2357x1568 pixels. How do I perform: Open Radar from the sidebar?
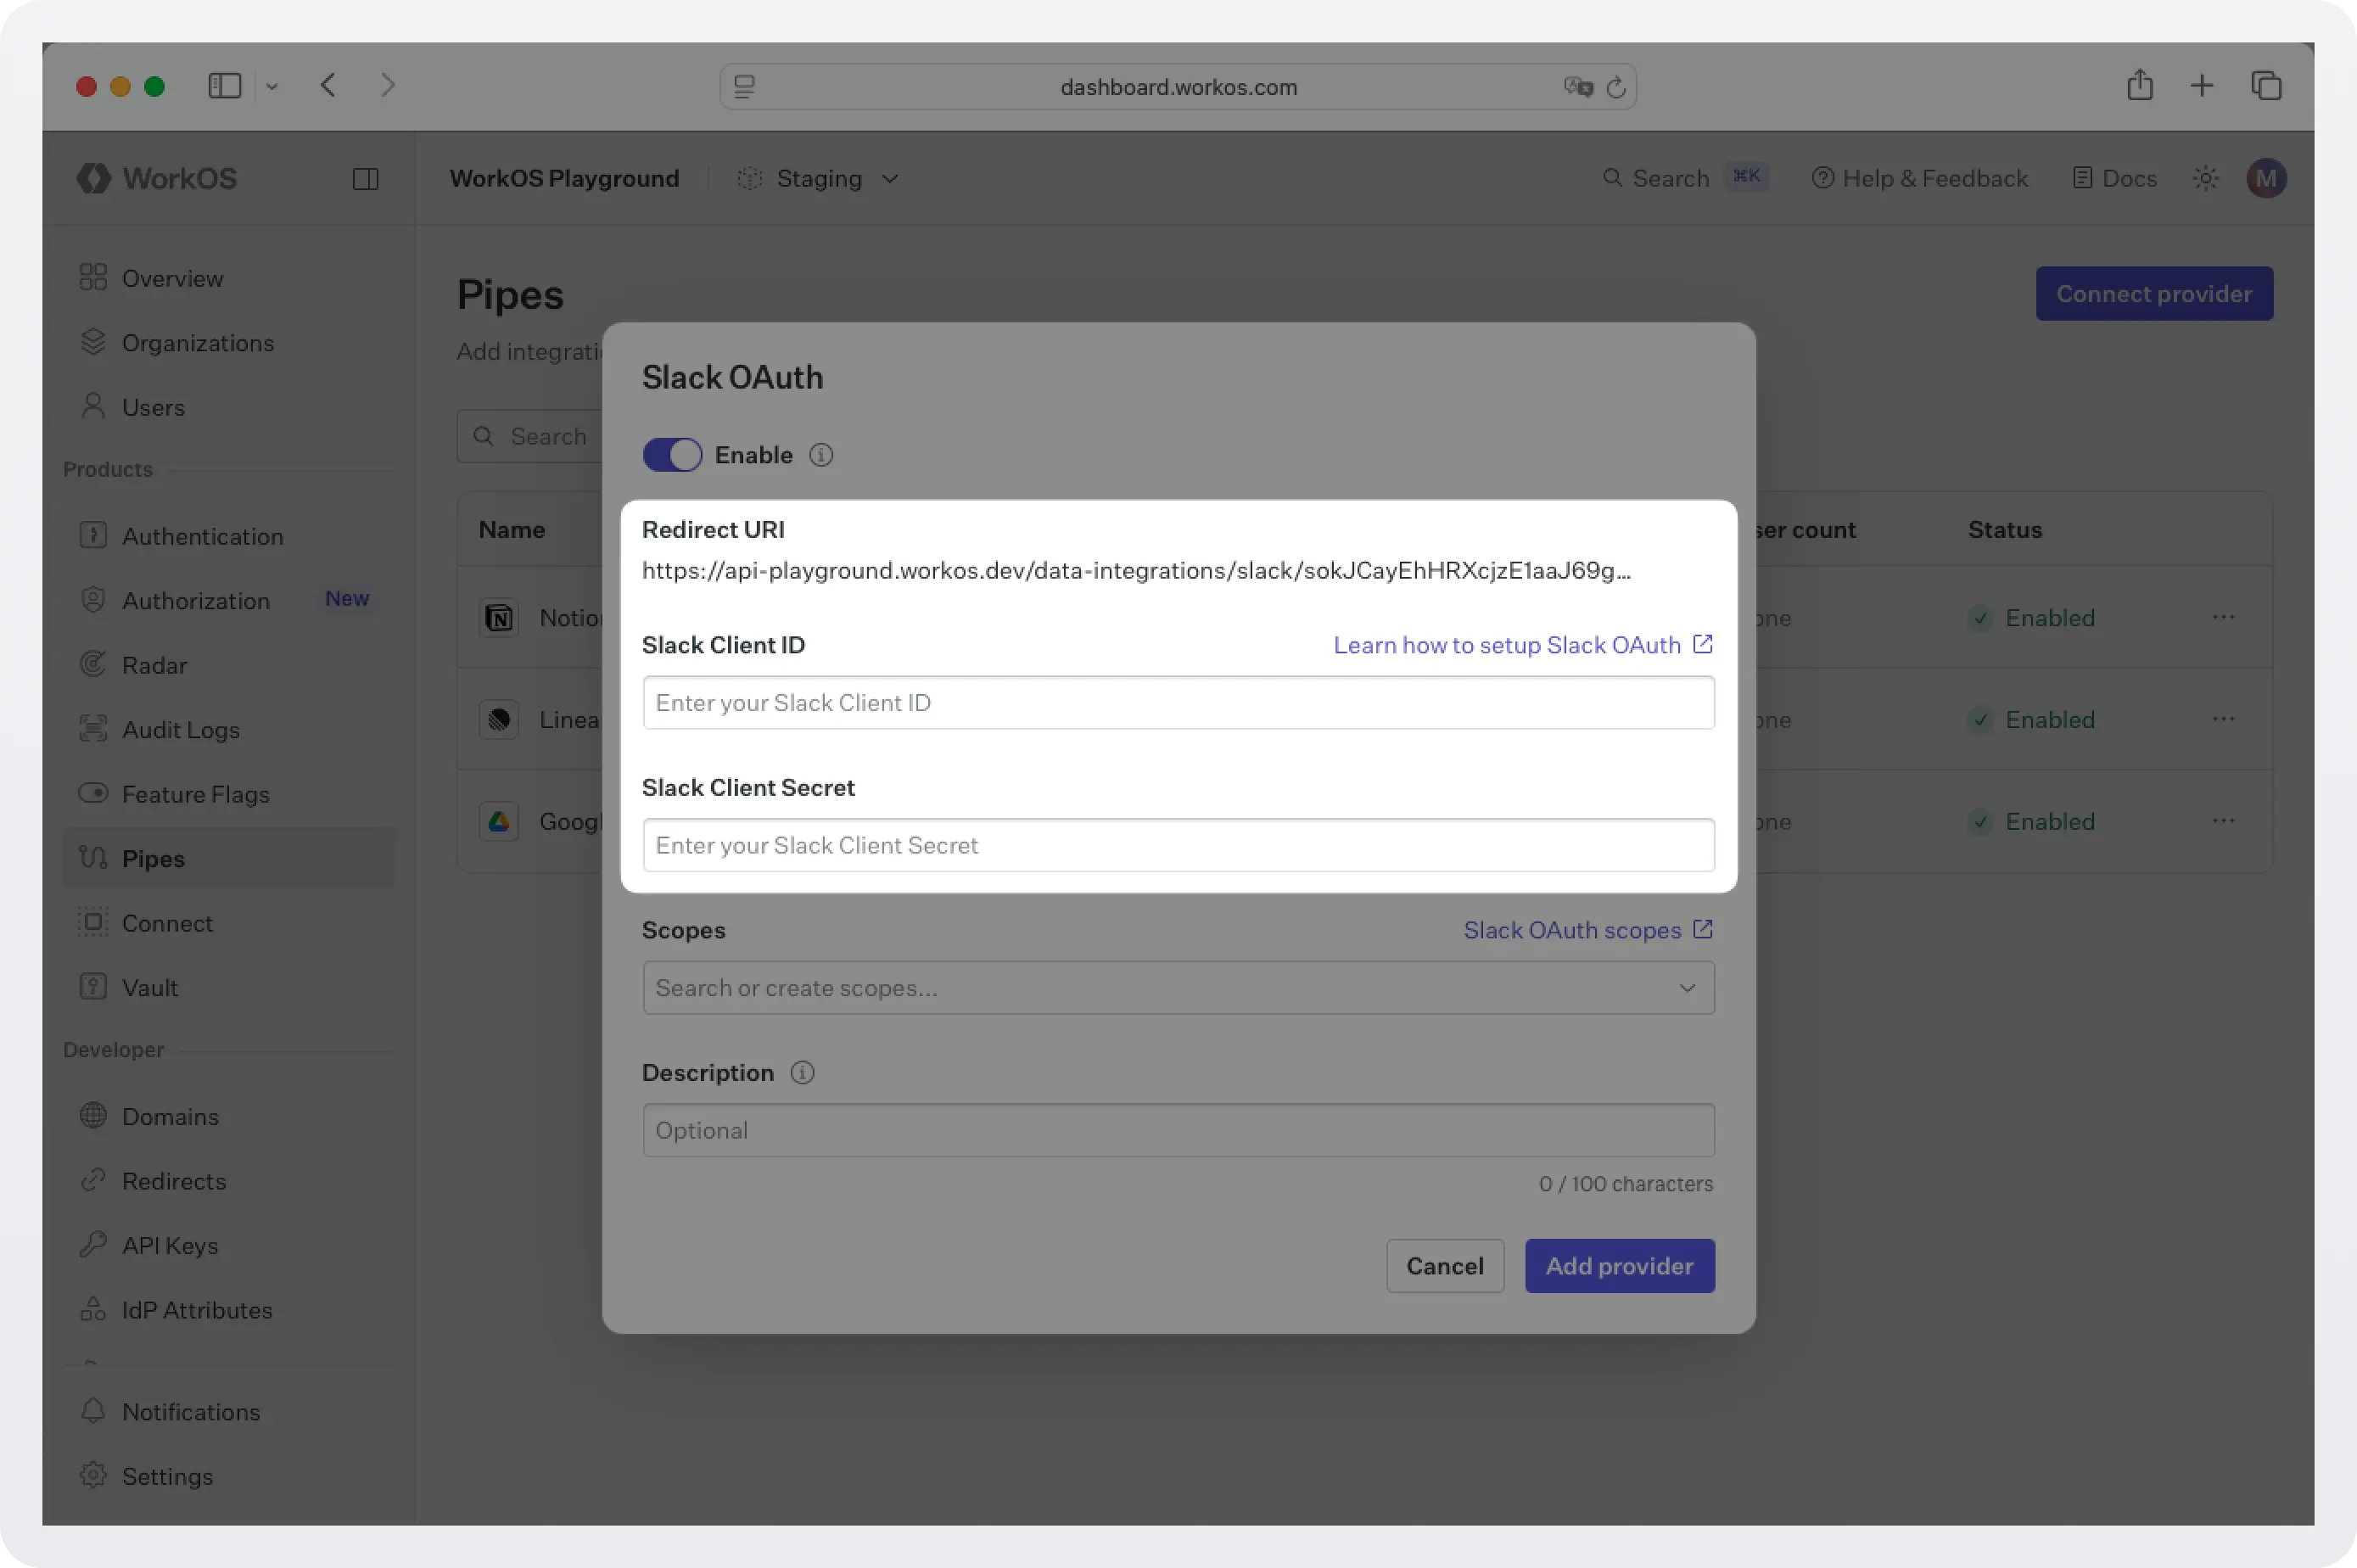155,665
